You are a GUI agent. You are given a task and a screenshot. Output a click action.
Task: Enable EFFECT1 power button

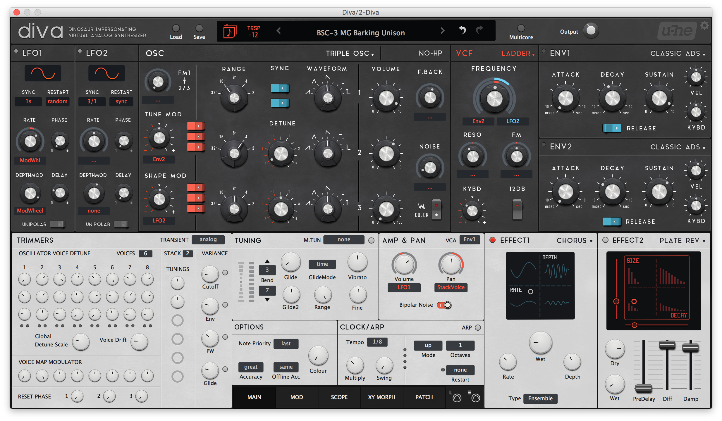tap(493, 240)
